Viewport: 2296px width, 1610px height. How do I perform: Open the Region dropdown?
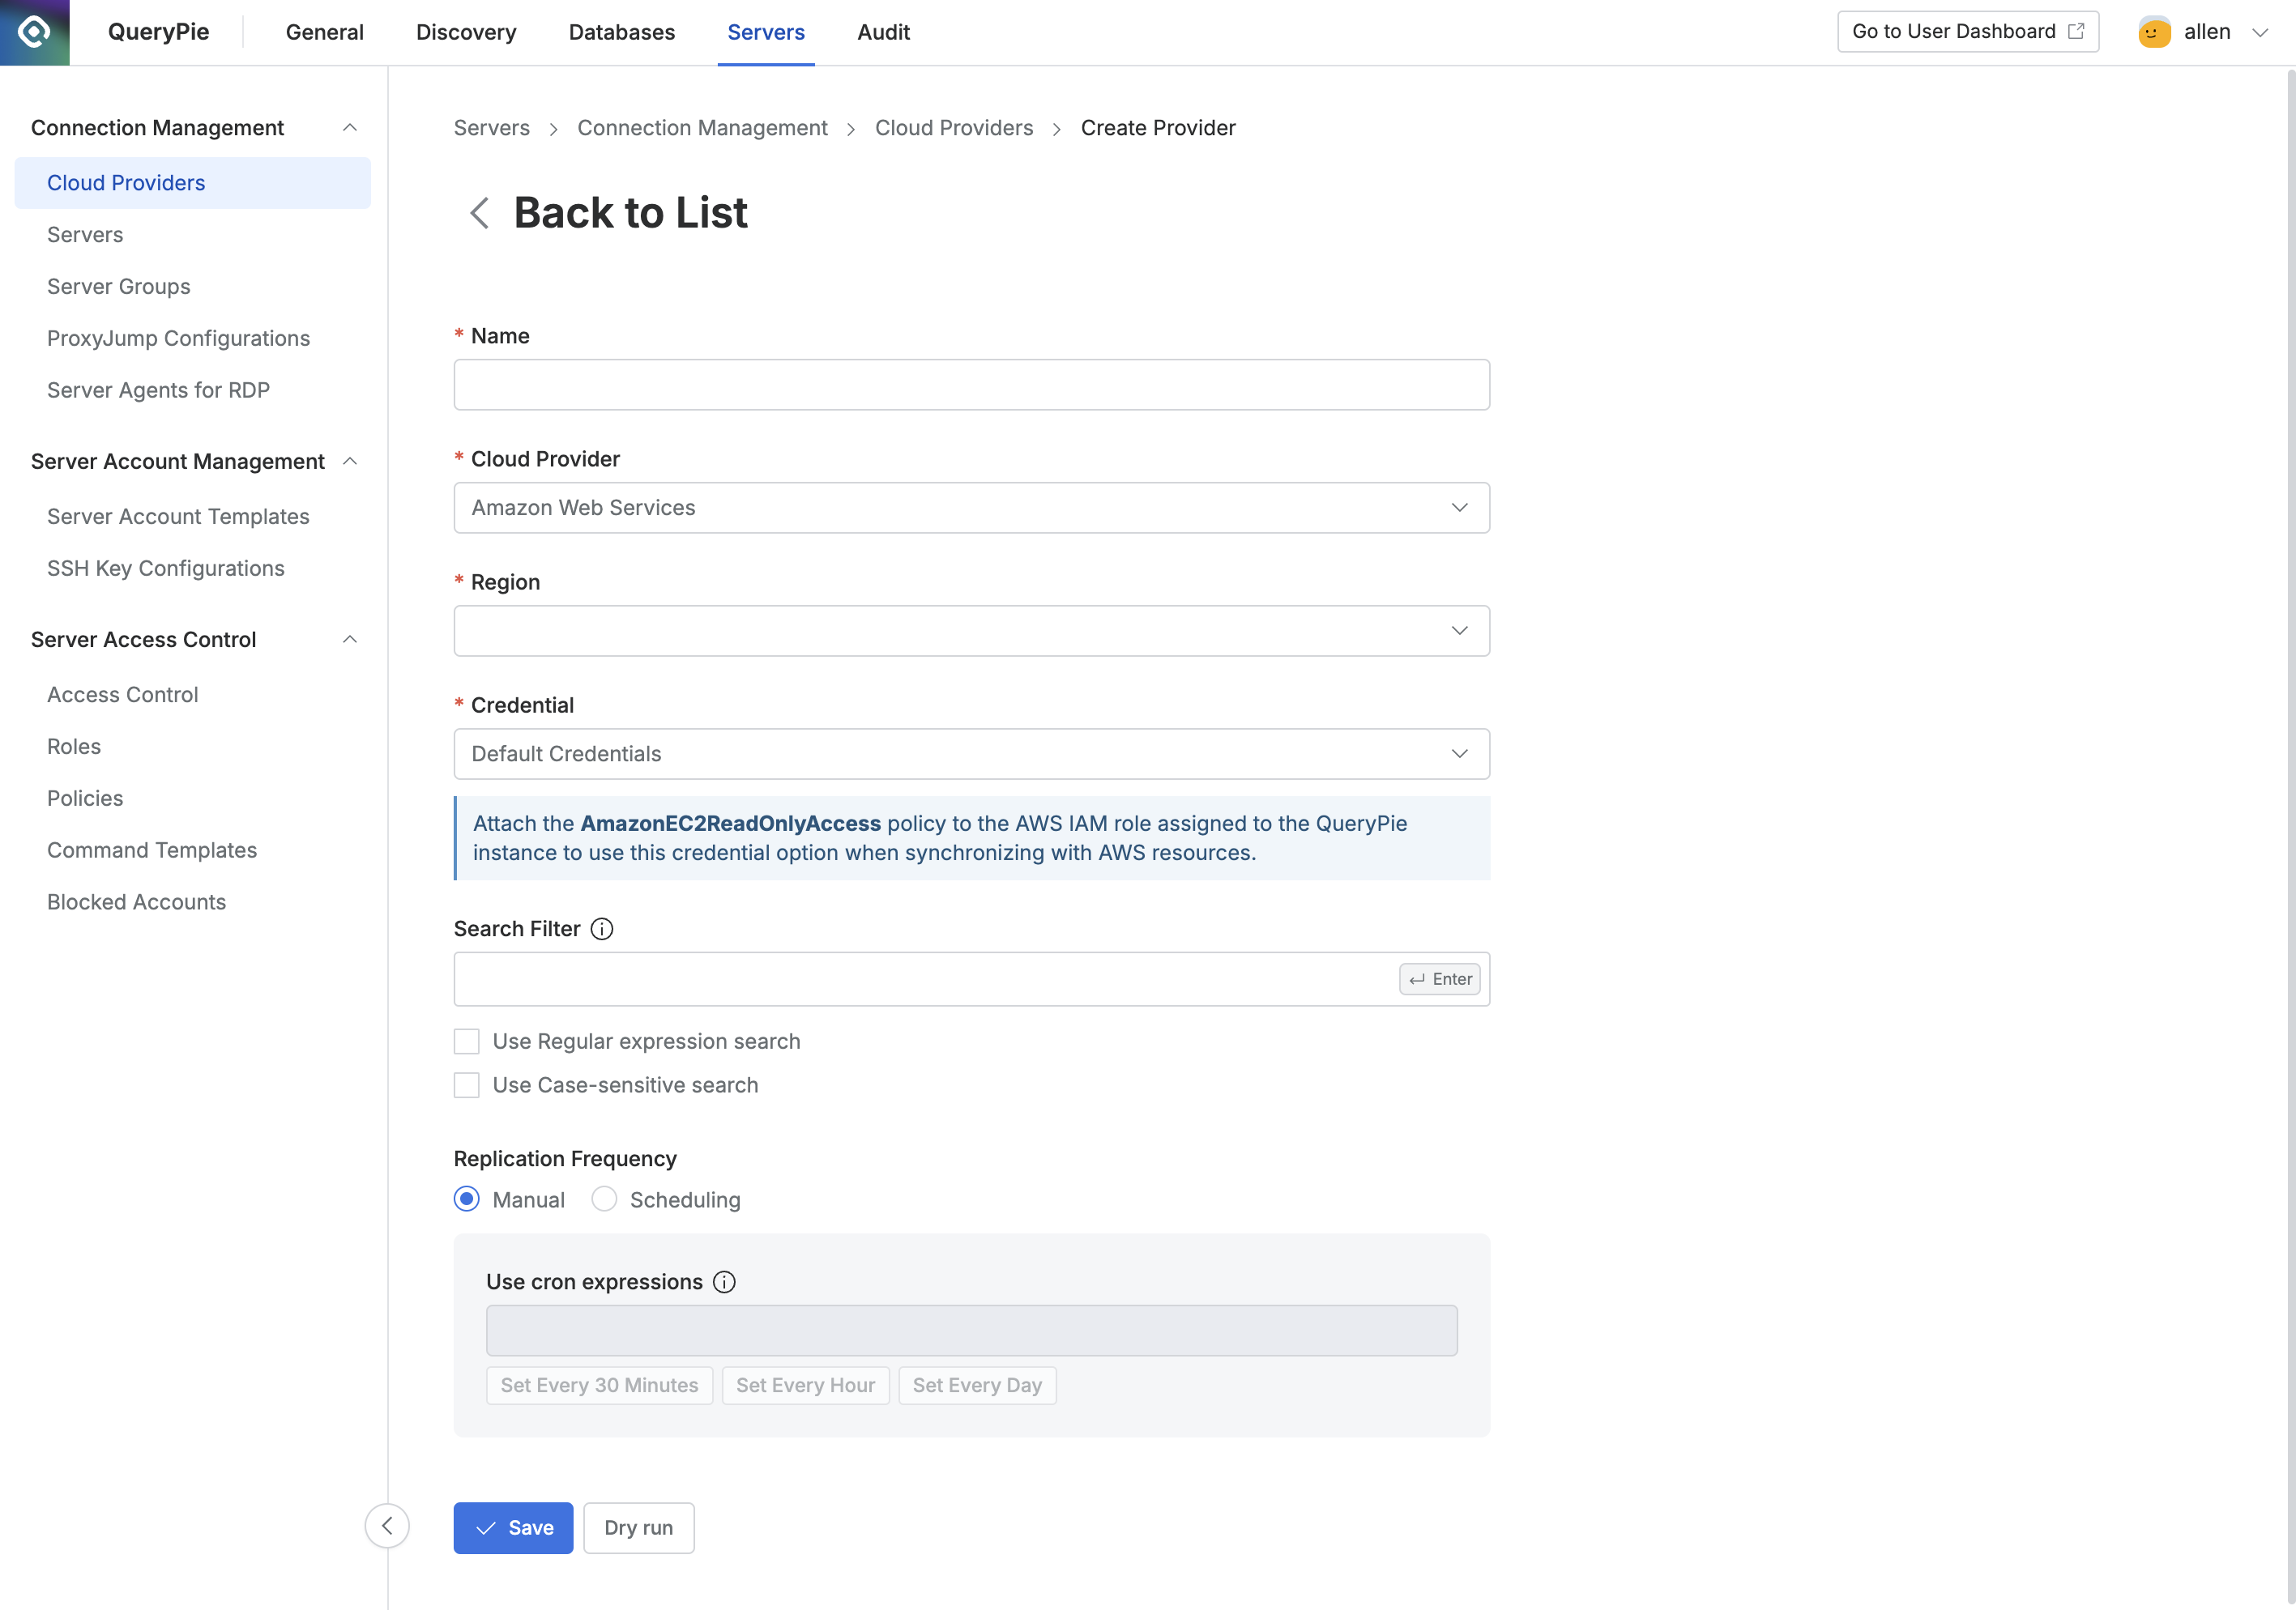pyautogui.click(x=972, y=631)
